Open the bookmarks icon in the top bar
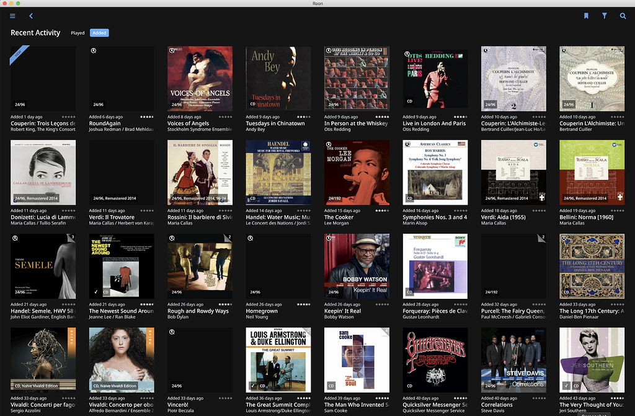The image size is (635, 416). (585, 16)
